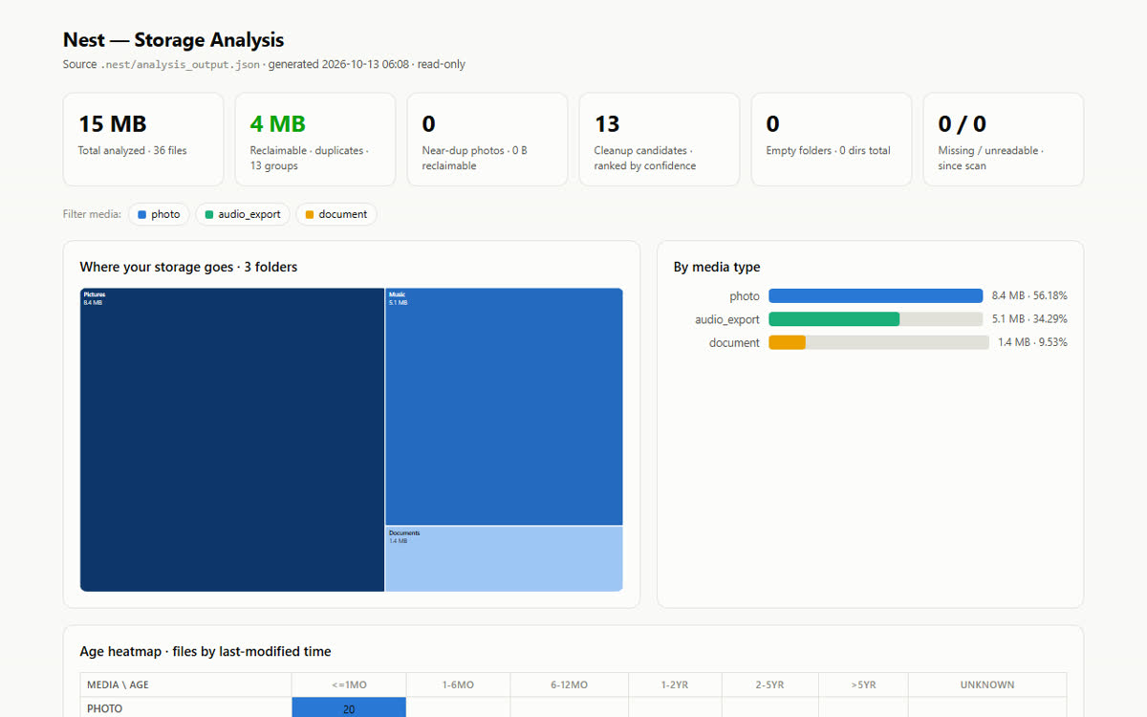1147x717 pixels.
Task: Select the Music block in the treemap
Action: (504, 406)
